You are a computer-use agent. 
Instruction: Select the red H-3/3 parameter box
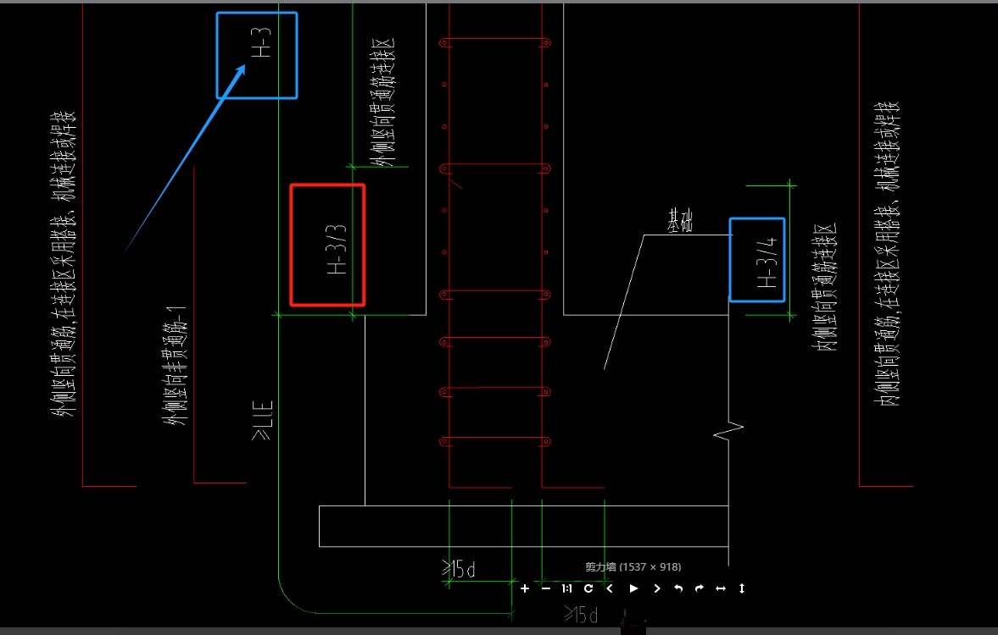(x=328, y=246)
